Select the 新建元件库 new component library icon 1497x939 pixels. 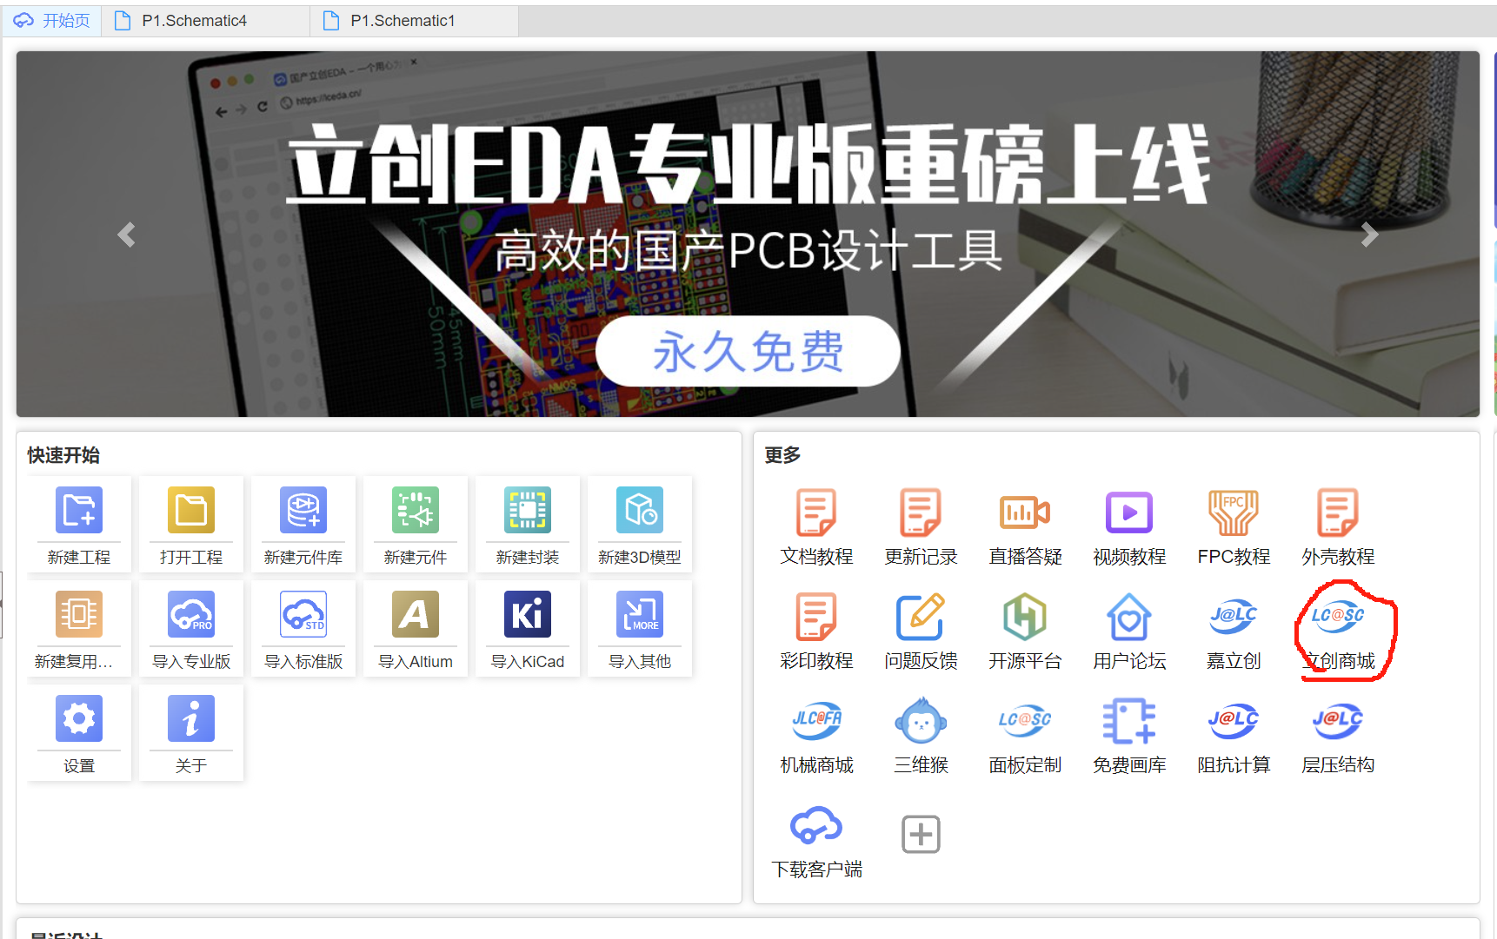click(303, 510)
